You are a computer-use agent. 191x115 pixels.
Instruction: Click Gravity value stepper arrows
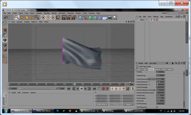[x=165, y=72]
